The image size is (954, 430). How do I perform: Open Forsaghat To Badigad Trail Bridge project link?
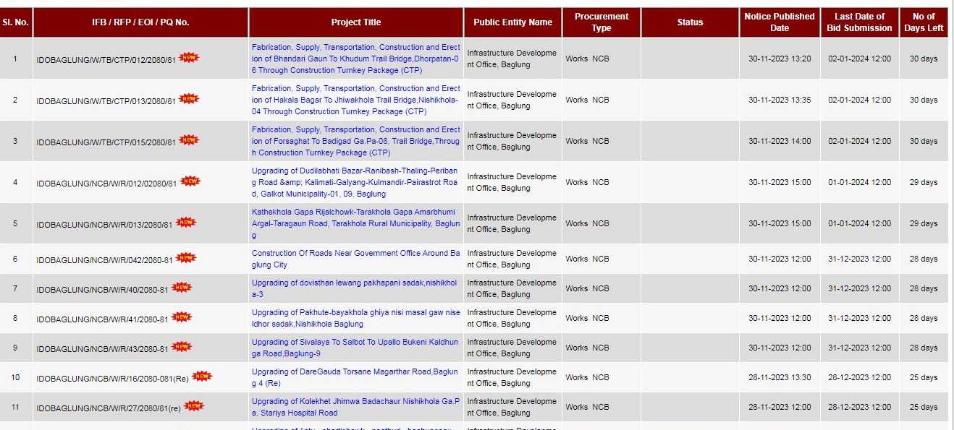click(355, 141)
